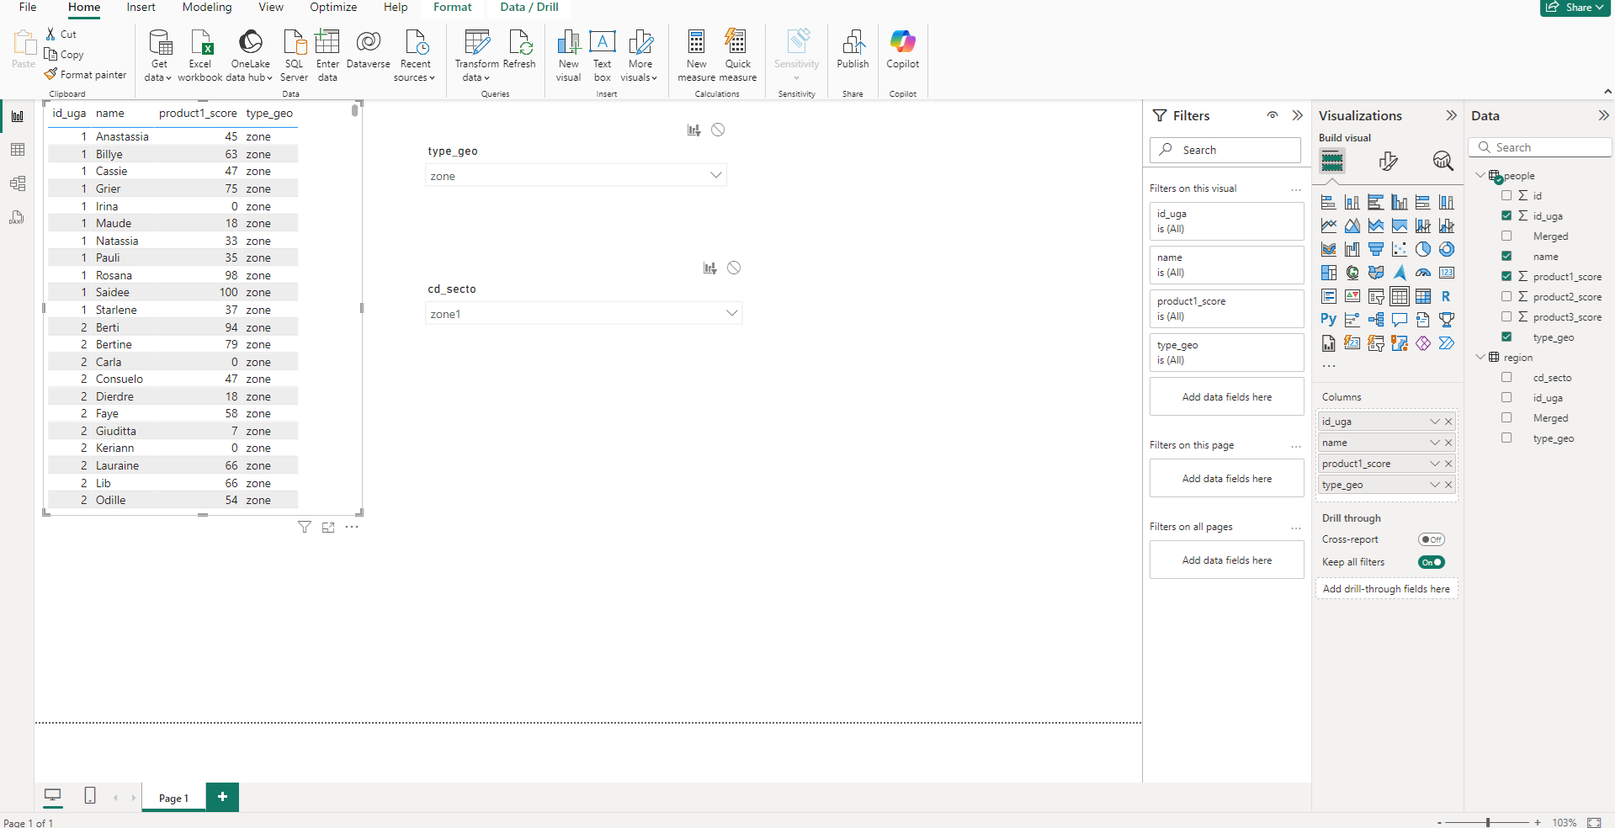Open the cd_secto slicer dropdown
1615x828 pixels.
731,313
